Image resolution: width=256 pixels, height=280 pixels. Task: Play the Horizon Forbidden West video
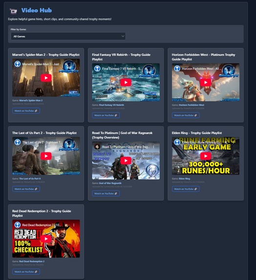coord(206,82)
